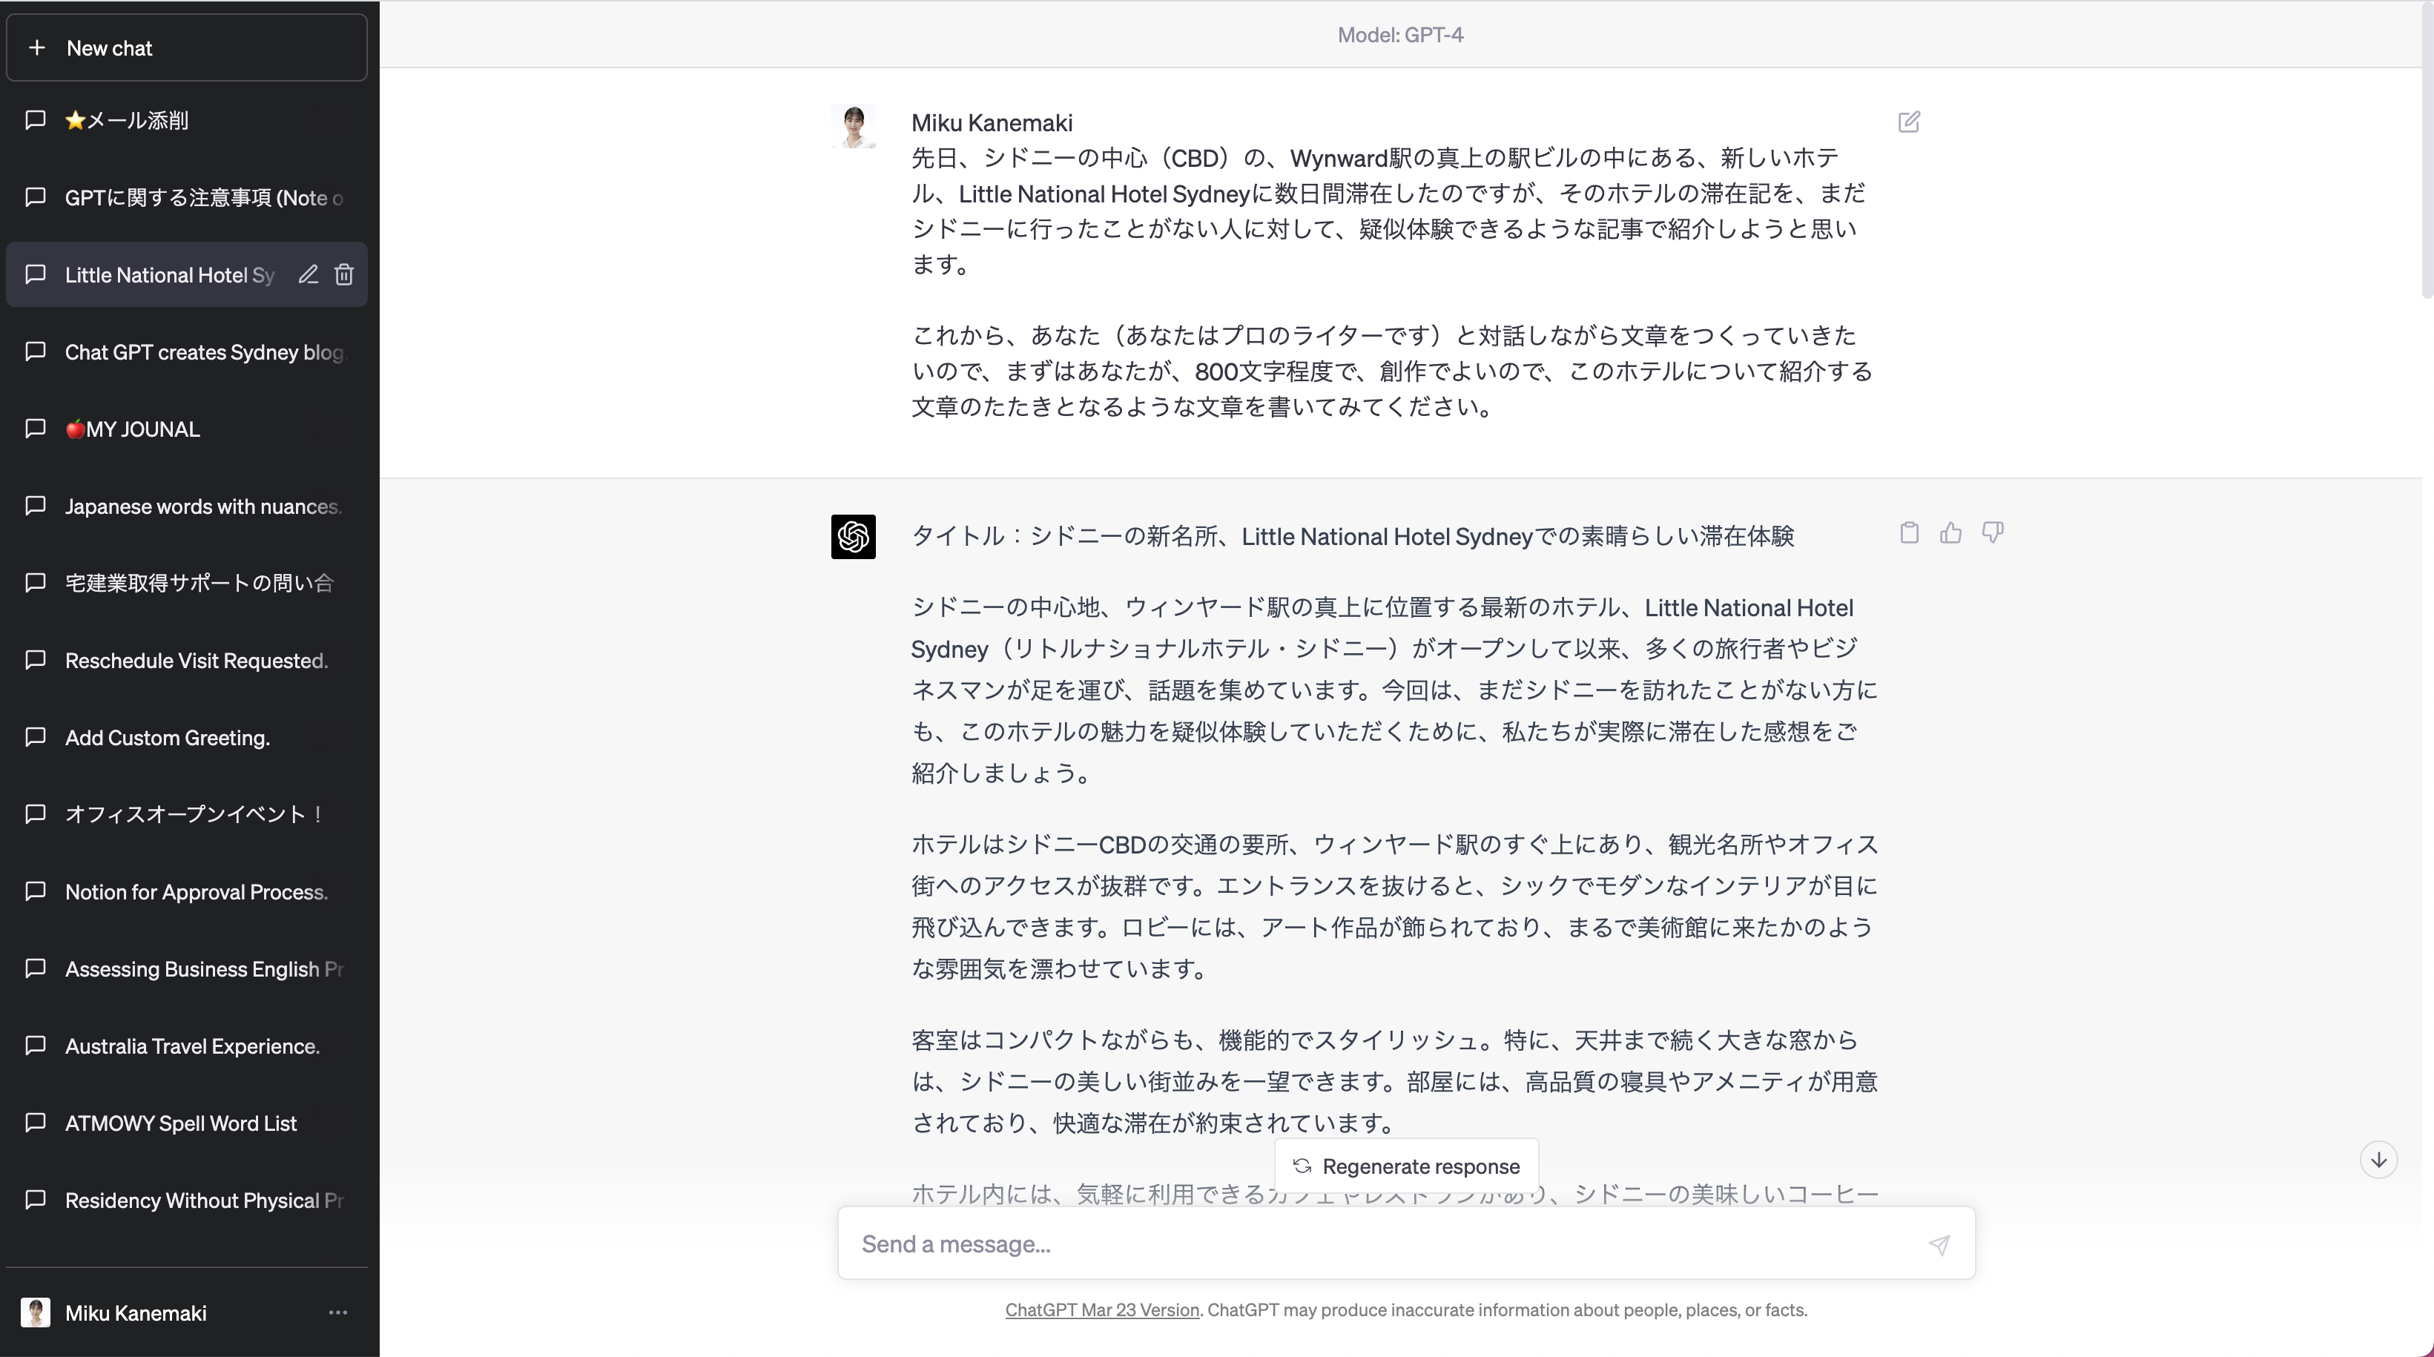Open Residency Without Physical chat
The width and height of the screenshot is (2434, 1357).
click(186, 1200)
